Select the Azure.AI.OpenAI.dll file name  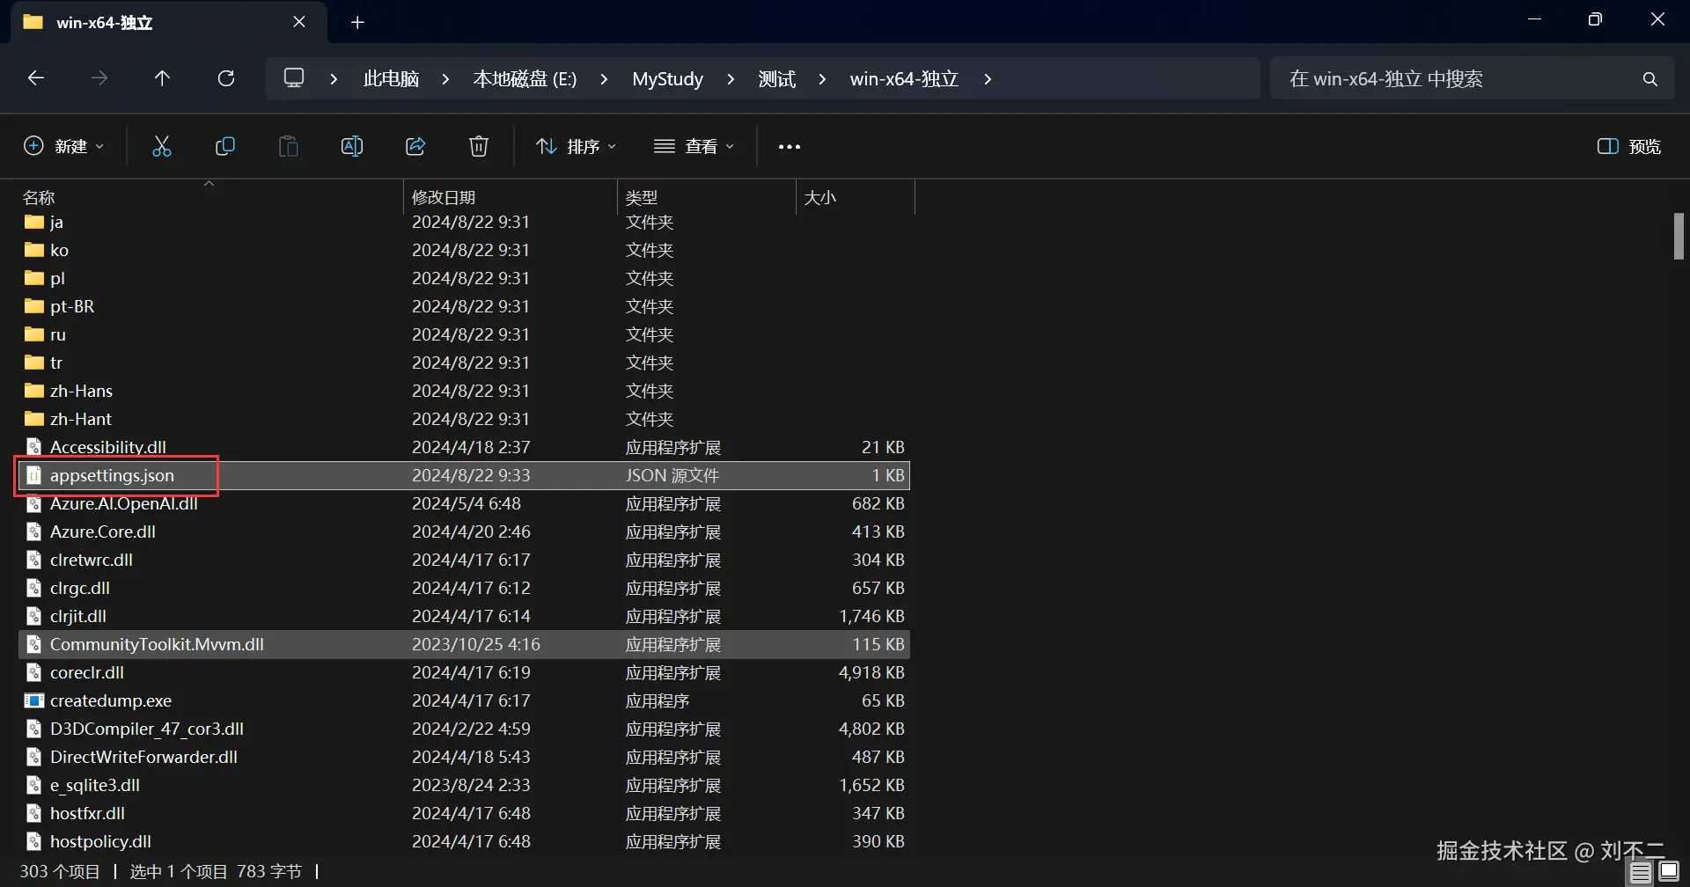coord(123,503)
